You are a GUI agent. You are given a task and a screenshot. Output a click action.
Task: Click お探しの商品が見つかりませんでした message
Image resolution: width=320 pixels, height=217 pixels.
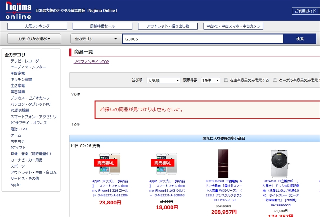(142, 109)
